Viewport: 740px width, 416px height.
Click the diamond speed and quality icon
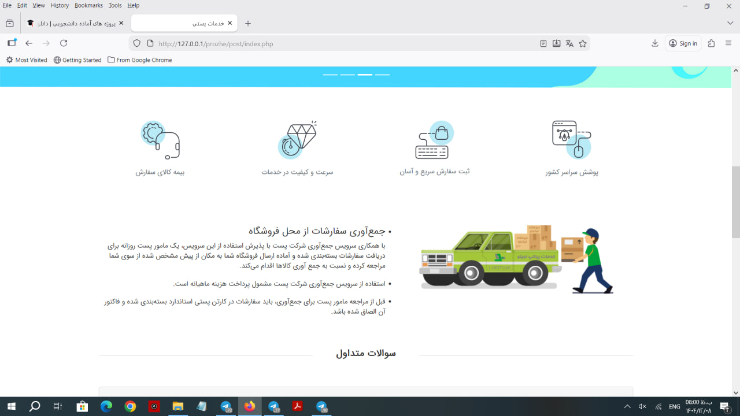coord(297,140)
